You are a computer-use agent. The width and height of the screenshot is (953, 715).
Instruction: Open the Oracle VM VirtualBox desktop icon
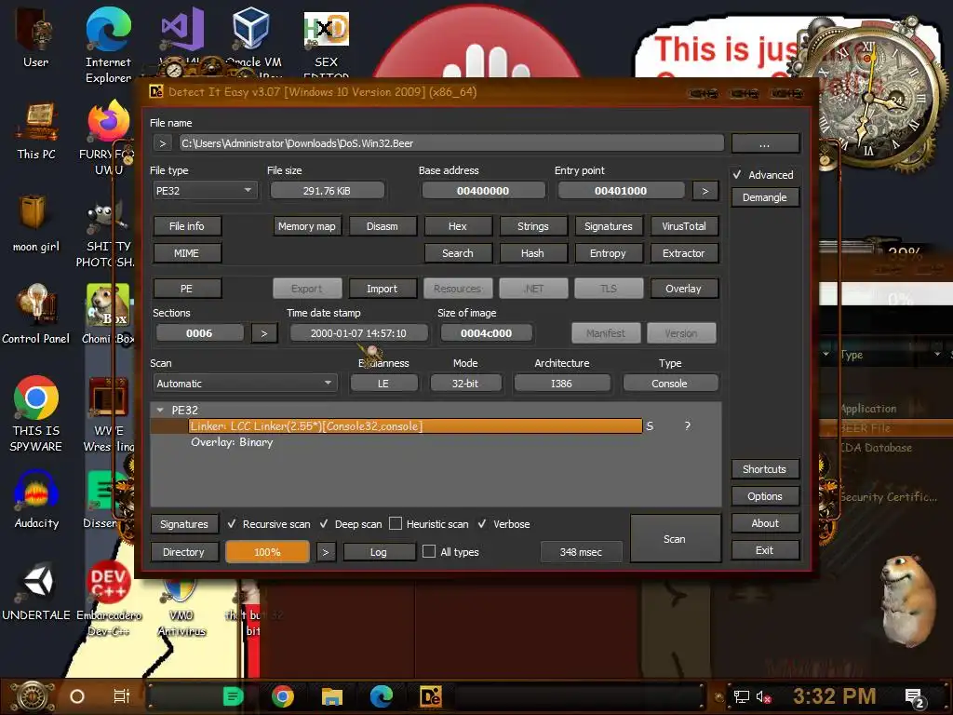point(253,37)
